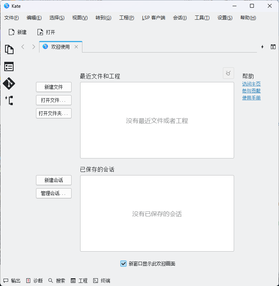Open the 文件(F) menu
Viewport: 279px width, 286px height.
click(x=12, y=18)
